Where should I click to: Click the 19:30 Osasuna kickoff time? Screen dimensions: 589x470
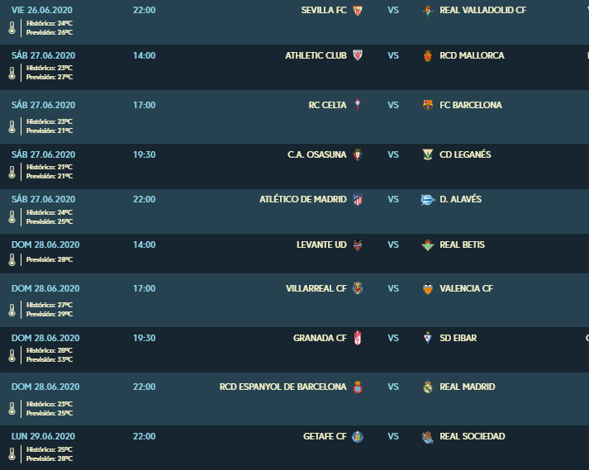click(145, 154)
